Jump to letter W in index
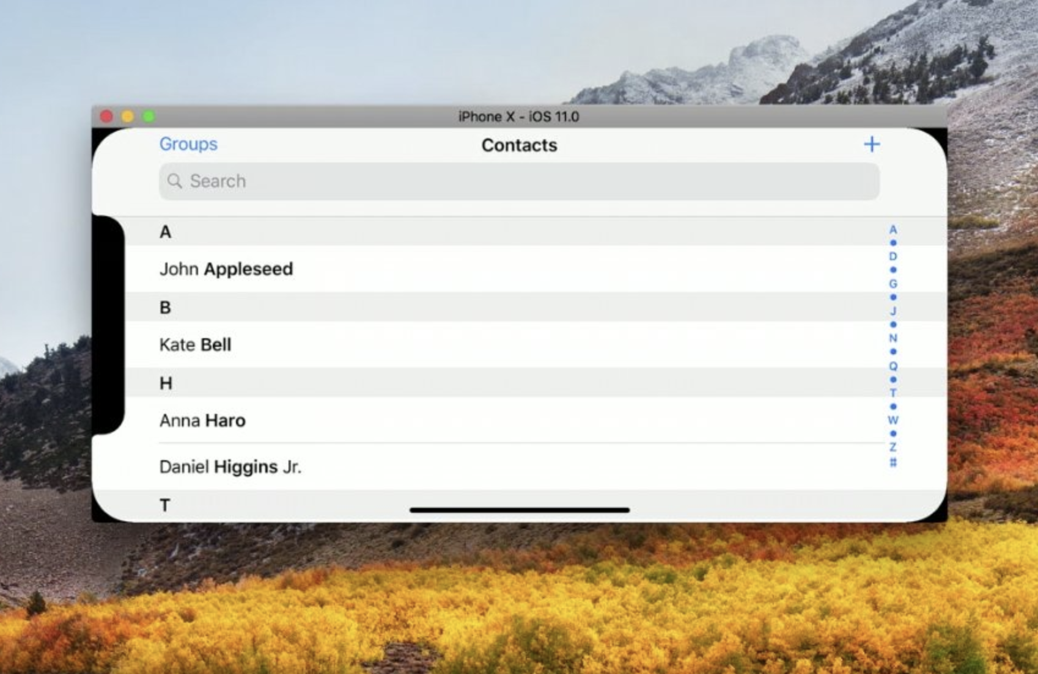Screen dimensions: 1038x674 893,420
